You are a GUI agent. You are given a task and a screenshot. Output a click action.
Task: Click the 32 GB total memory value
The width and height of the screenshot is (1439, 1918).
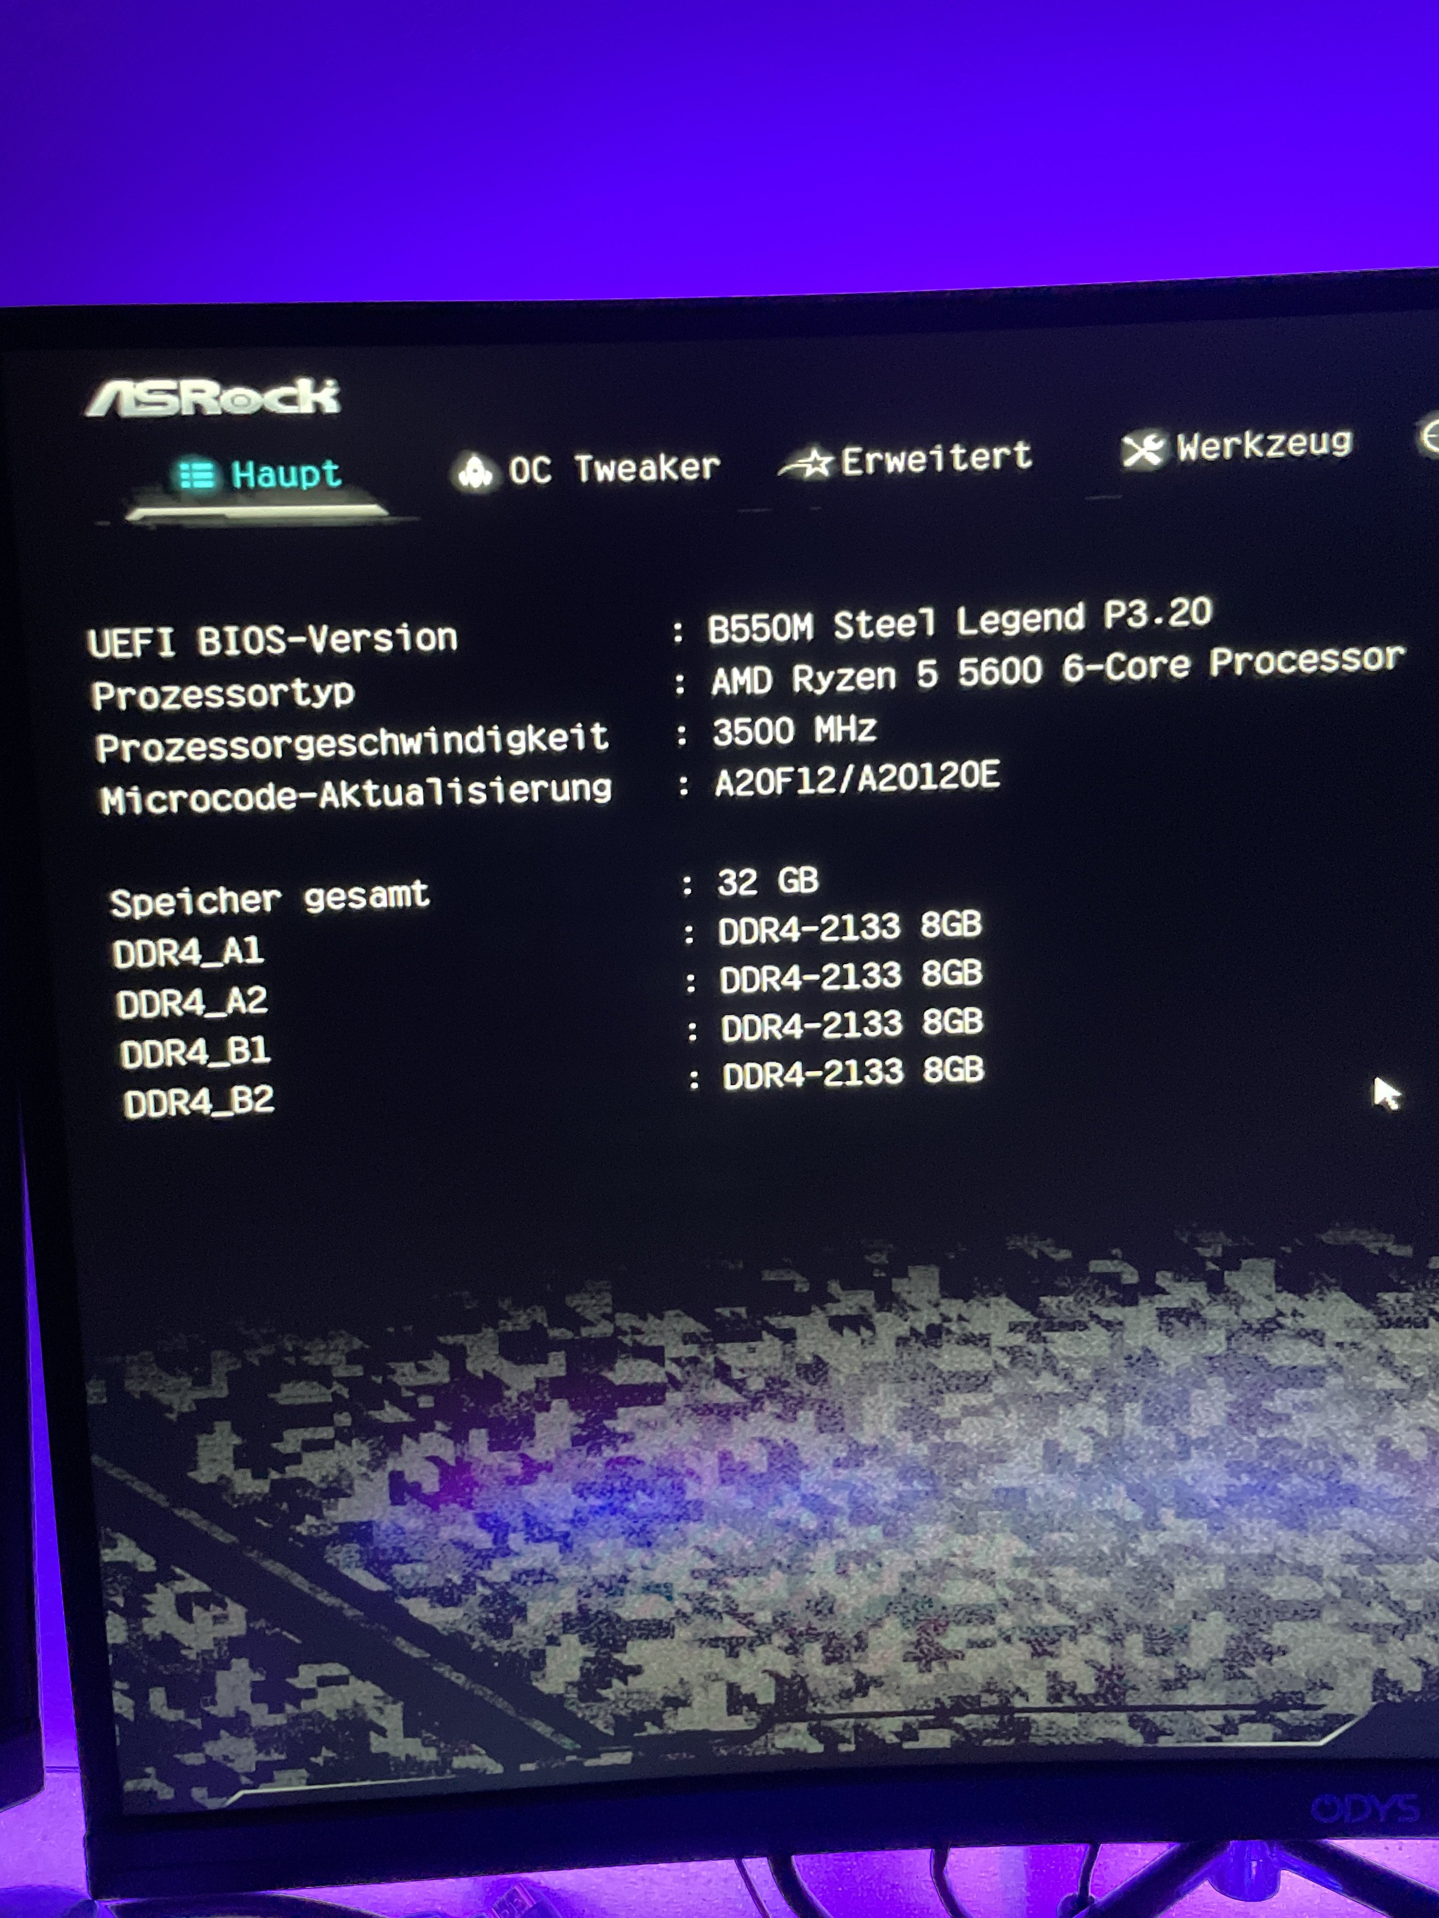point(768,882)
